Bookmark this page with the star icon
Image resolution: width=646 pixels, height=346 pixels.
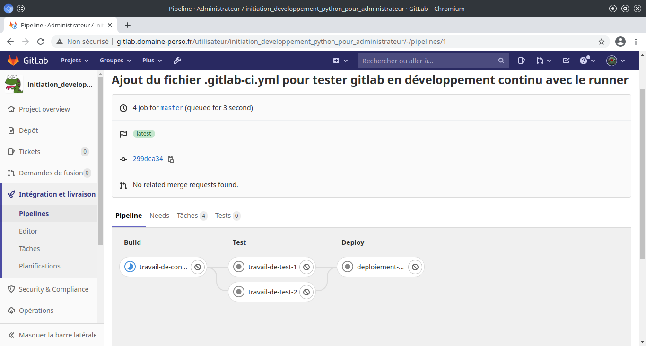602,42
